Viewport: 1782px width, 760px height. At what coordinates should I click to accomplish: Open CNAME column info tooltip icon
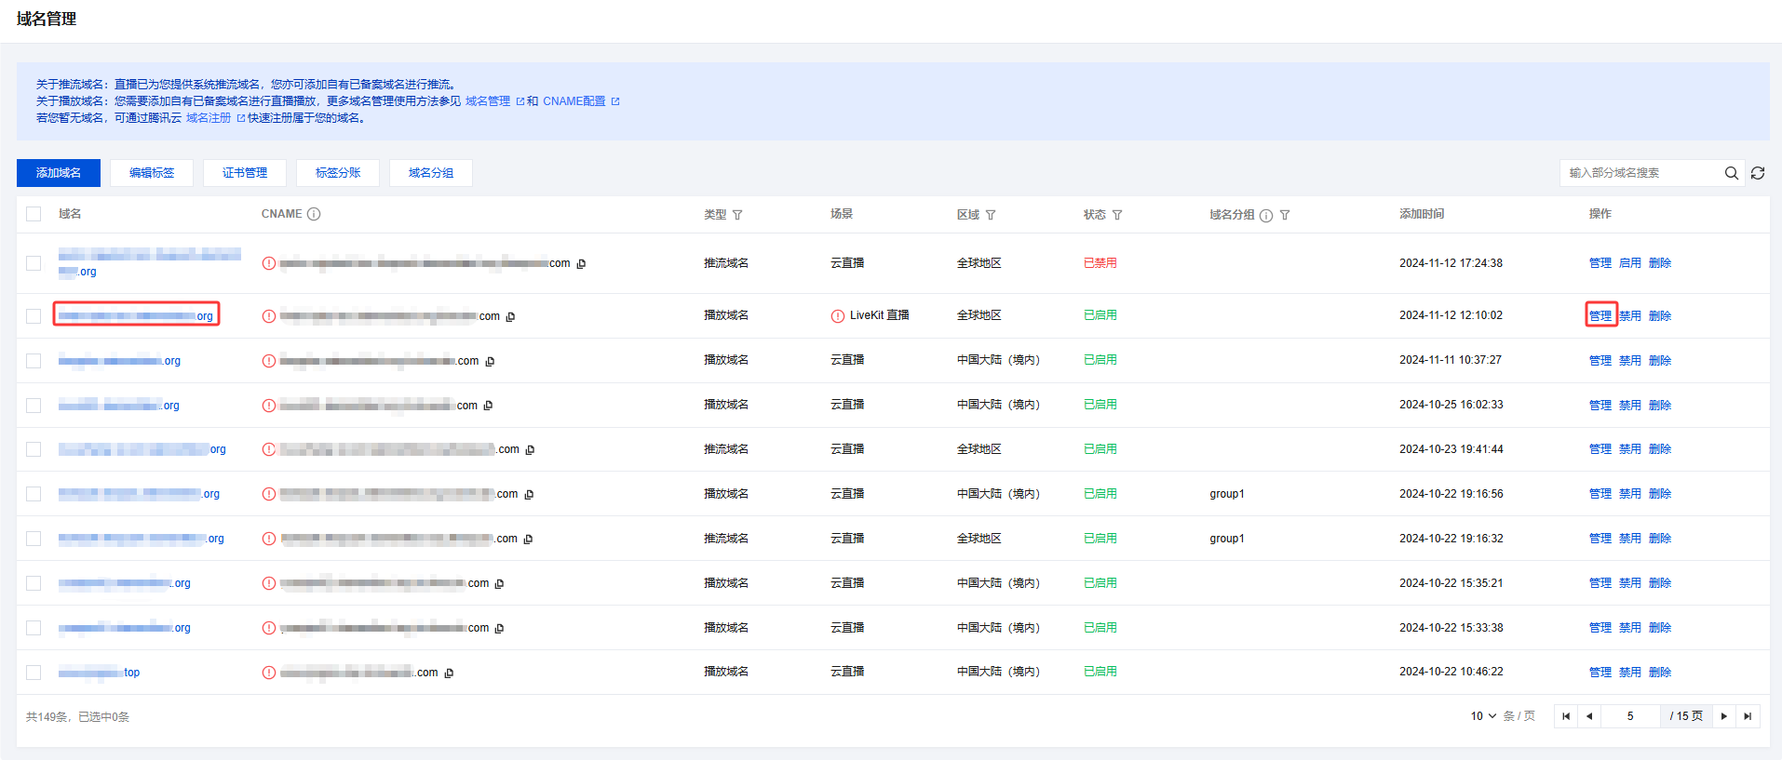point(314,214)
